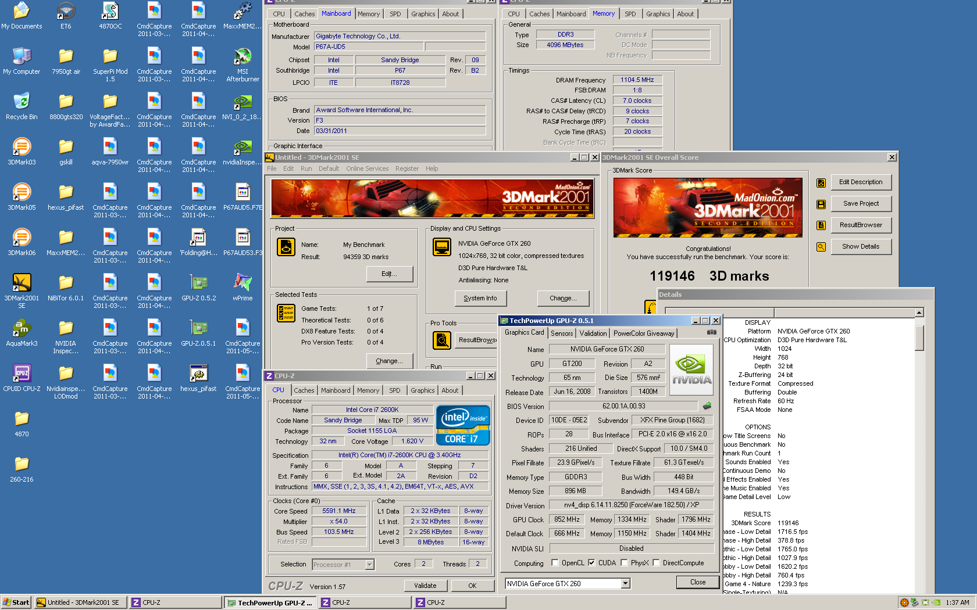
Task: Open the Recycle Bin
Action: tap(22, 106)
